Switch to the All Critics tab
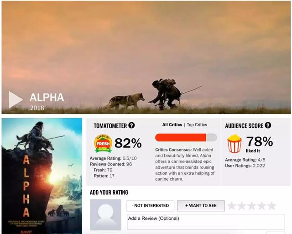 [x=172, y=125]
